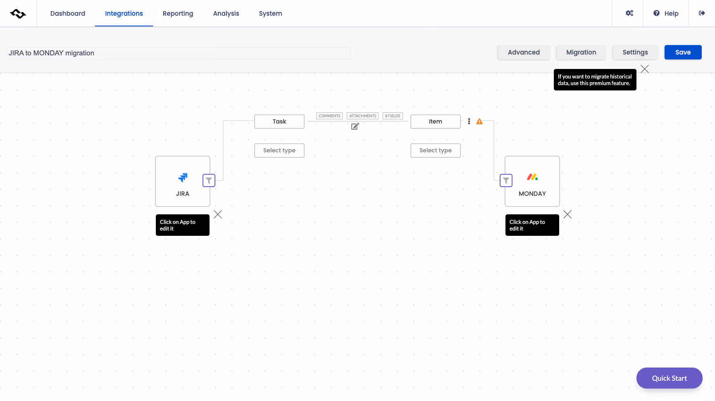Open the Select type dropdown under Task
This screenshot has height=401, width=715.
pos(279,150)
